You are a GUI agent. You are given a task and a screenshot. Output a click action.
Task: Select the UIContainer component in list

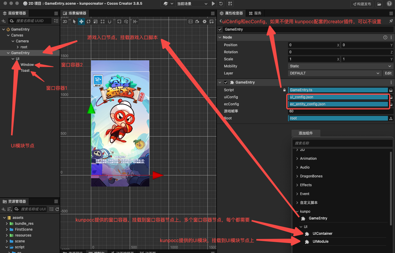click(x=322, y=234)
